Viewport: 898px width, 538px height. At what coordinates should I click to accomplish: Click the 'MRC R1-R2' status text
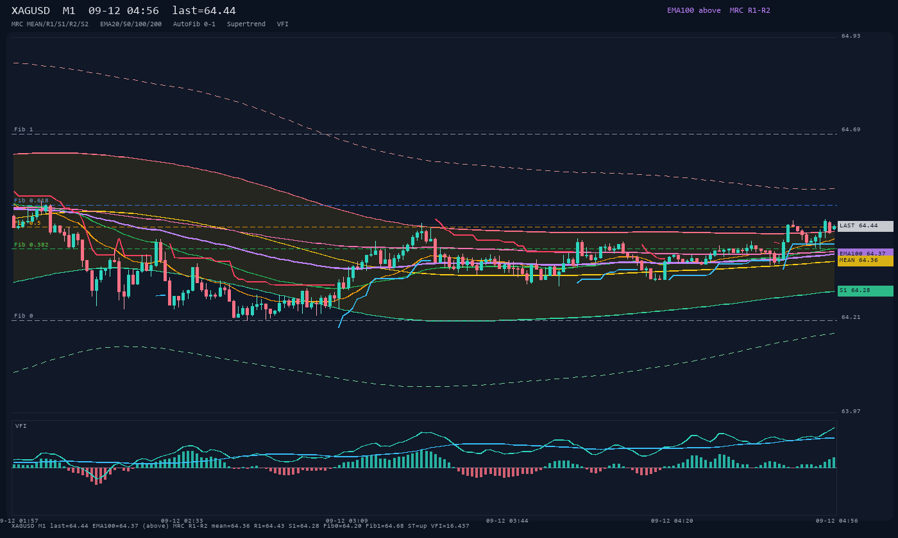click(x=750, y=10)
